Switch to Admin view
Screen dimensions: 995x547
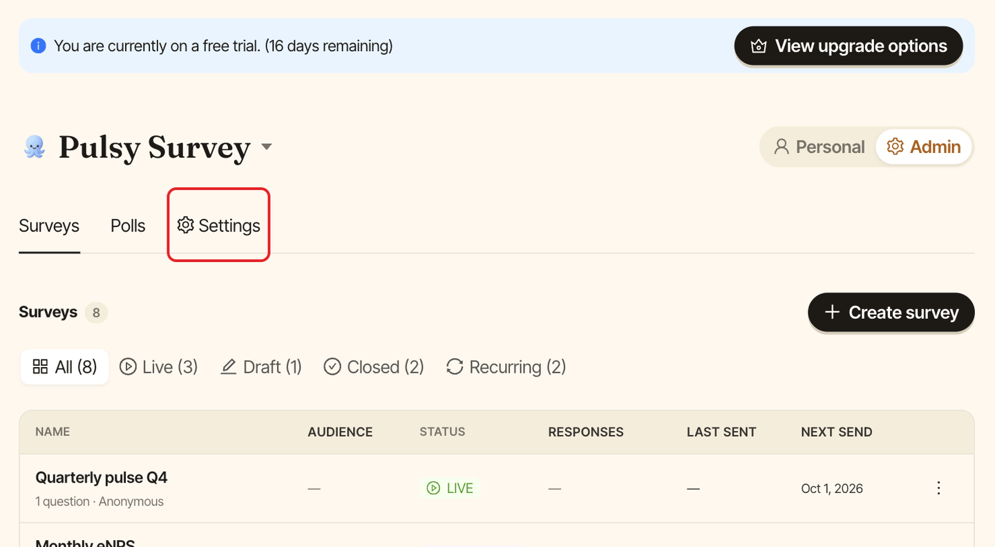pos(925,147)
